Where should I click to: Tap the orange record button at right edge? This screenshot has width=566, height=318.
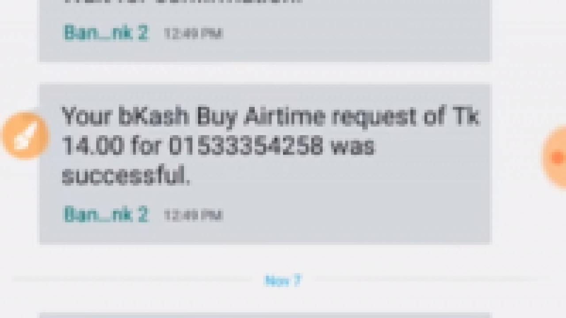tap(555, 157)
